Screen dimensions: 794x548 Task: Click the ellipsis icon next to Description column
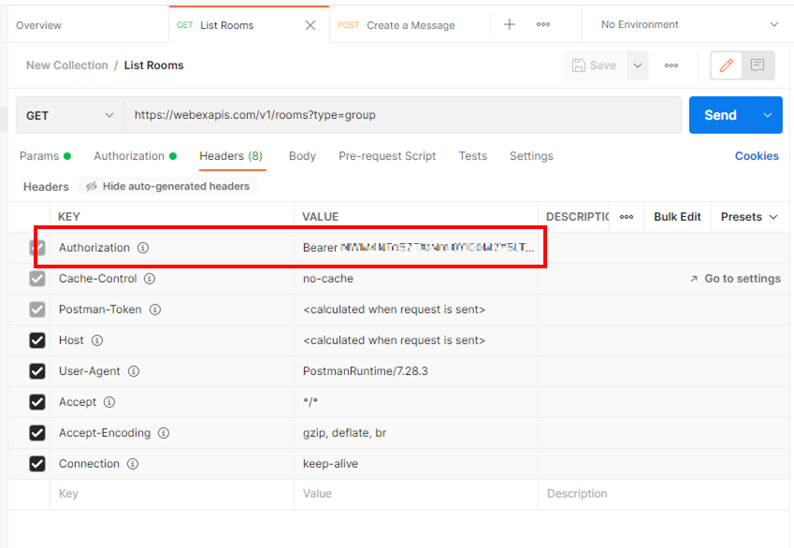[x=628, y=216]
